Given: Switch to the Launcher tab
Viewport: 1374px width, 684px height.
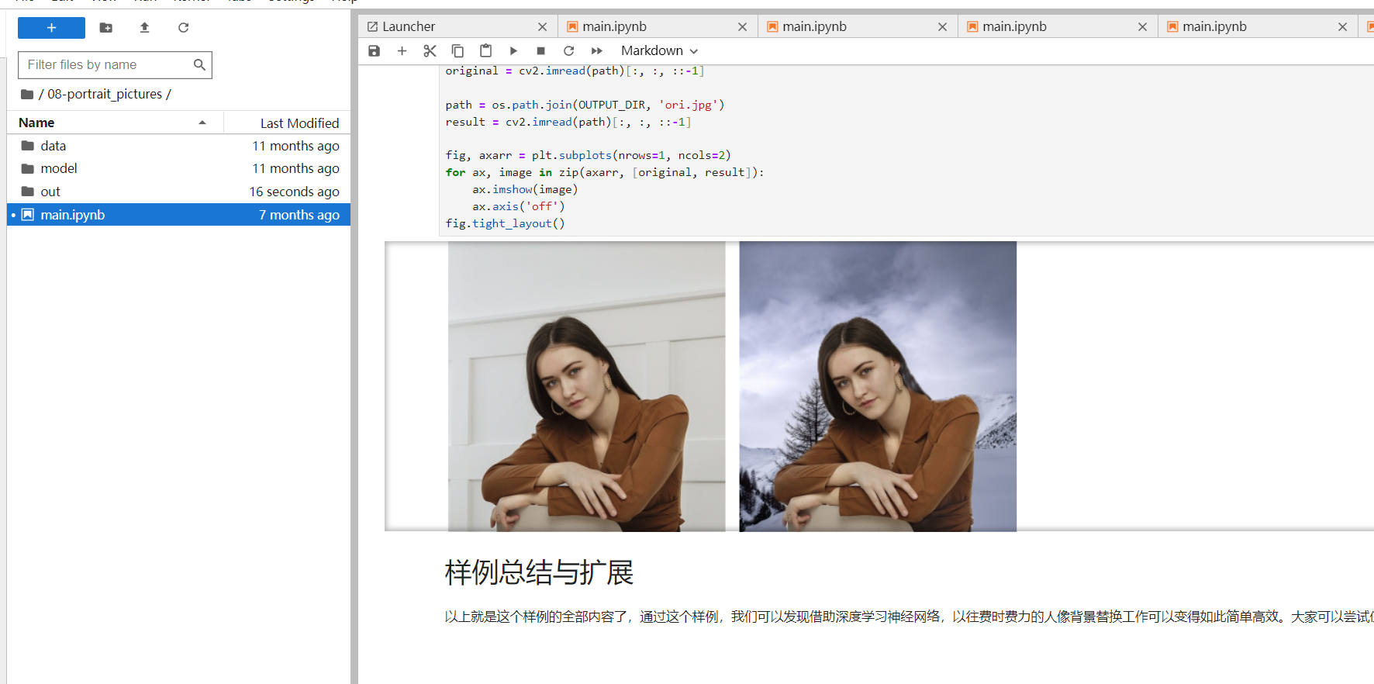Looking at the screenshot, I should tap(457, 27).
